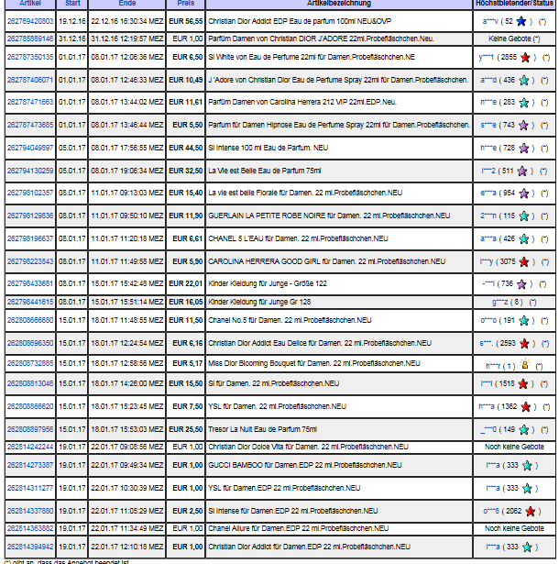
Task: Open article number 262769420803
Action: pos(30,21)
